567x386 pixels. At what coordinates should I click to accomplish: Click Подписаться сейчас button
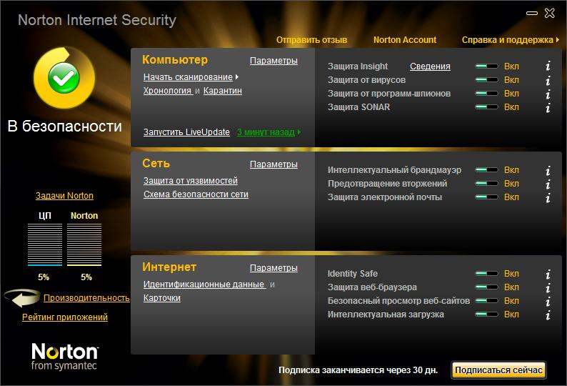(x=498, y=370)
